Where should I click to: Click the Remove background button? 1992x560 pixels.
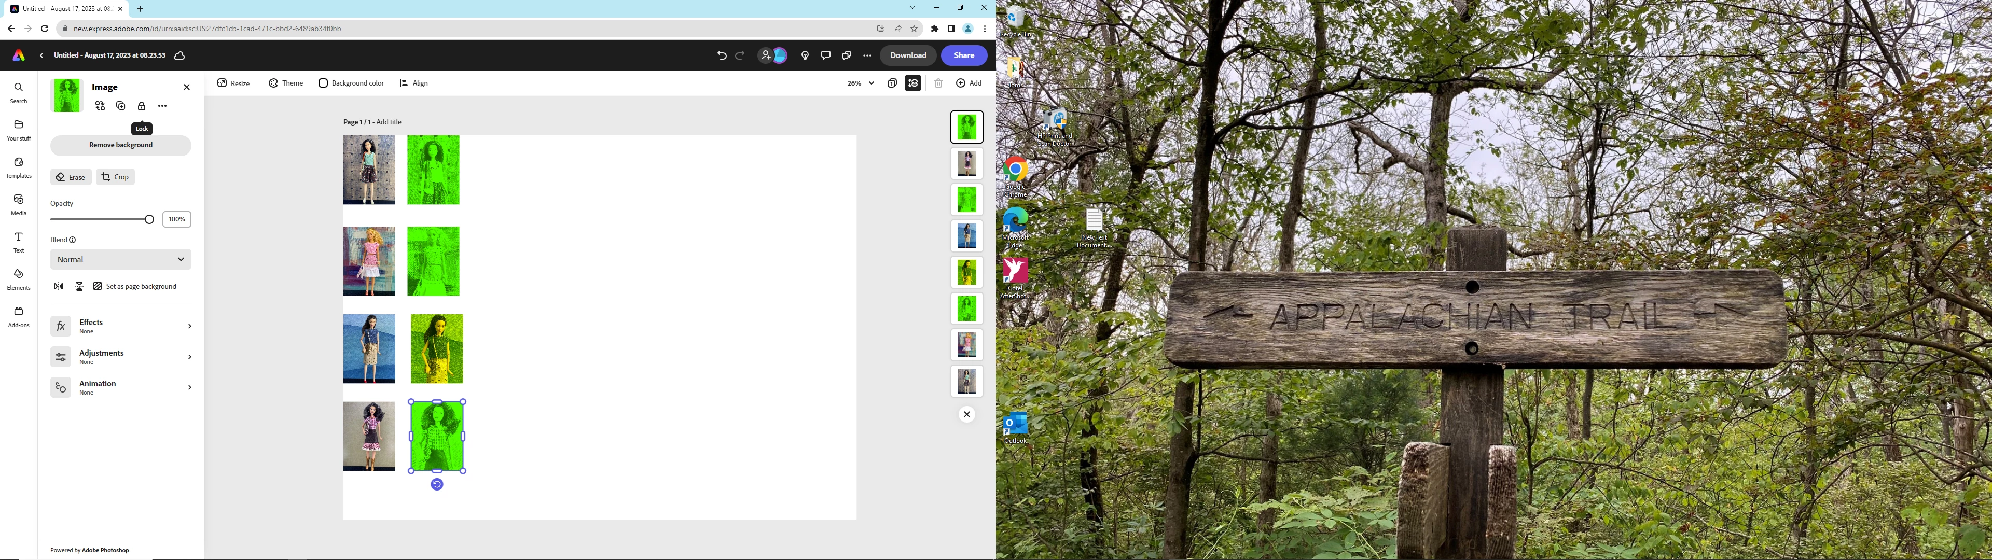[x=121, y=145]
